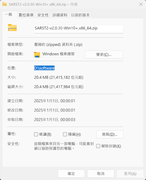Open the 以前的版本 tab
This screenshot has width=146, height=180.
click(x=80, y=15)
